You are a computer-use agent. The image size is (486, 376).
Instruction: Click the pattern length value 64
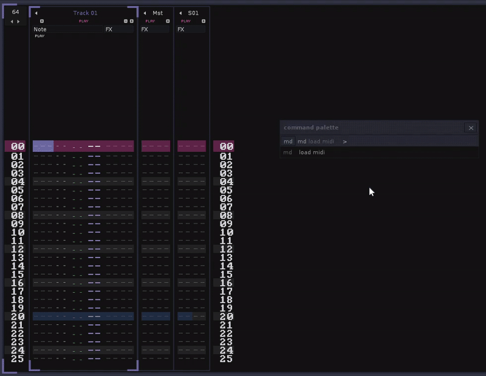tap(16, 12)
